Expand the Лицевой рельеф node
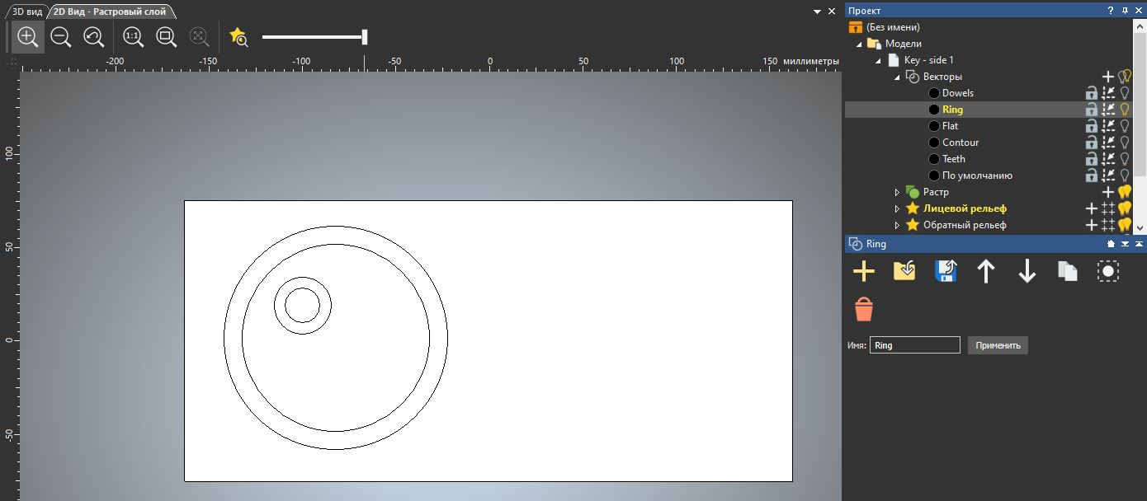Viewport: 1147px width, 501px height. tap(897, 208)
